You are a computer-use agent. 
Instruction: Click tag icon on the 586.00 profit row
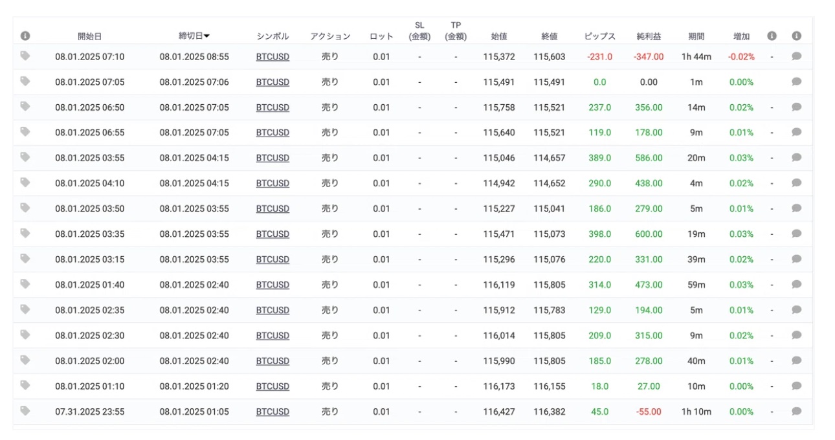click(x=25, y=157)
